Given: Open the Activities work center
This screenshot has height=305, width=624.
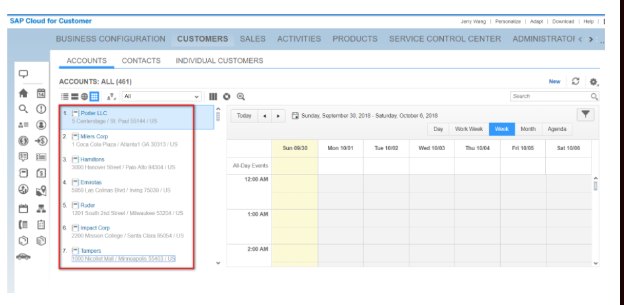Looking at the screenshot, I should click(x=299, y=39).
